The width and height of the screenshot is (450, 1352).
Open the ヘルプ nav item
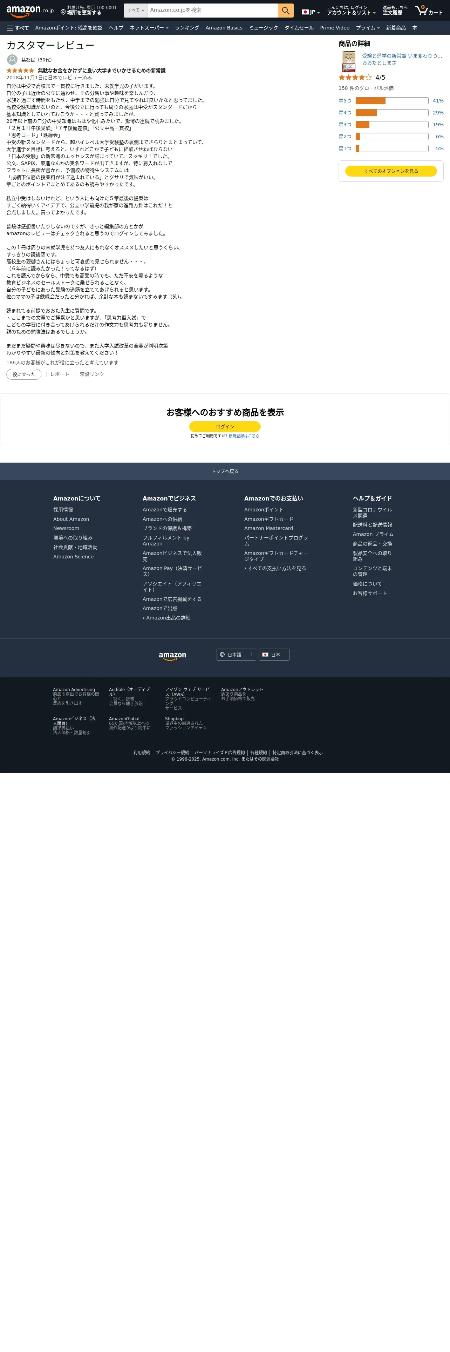click(x=116, y=28)
